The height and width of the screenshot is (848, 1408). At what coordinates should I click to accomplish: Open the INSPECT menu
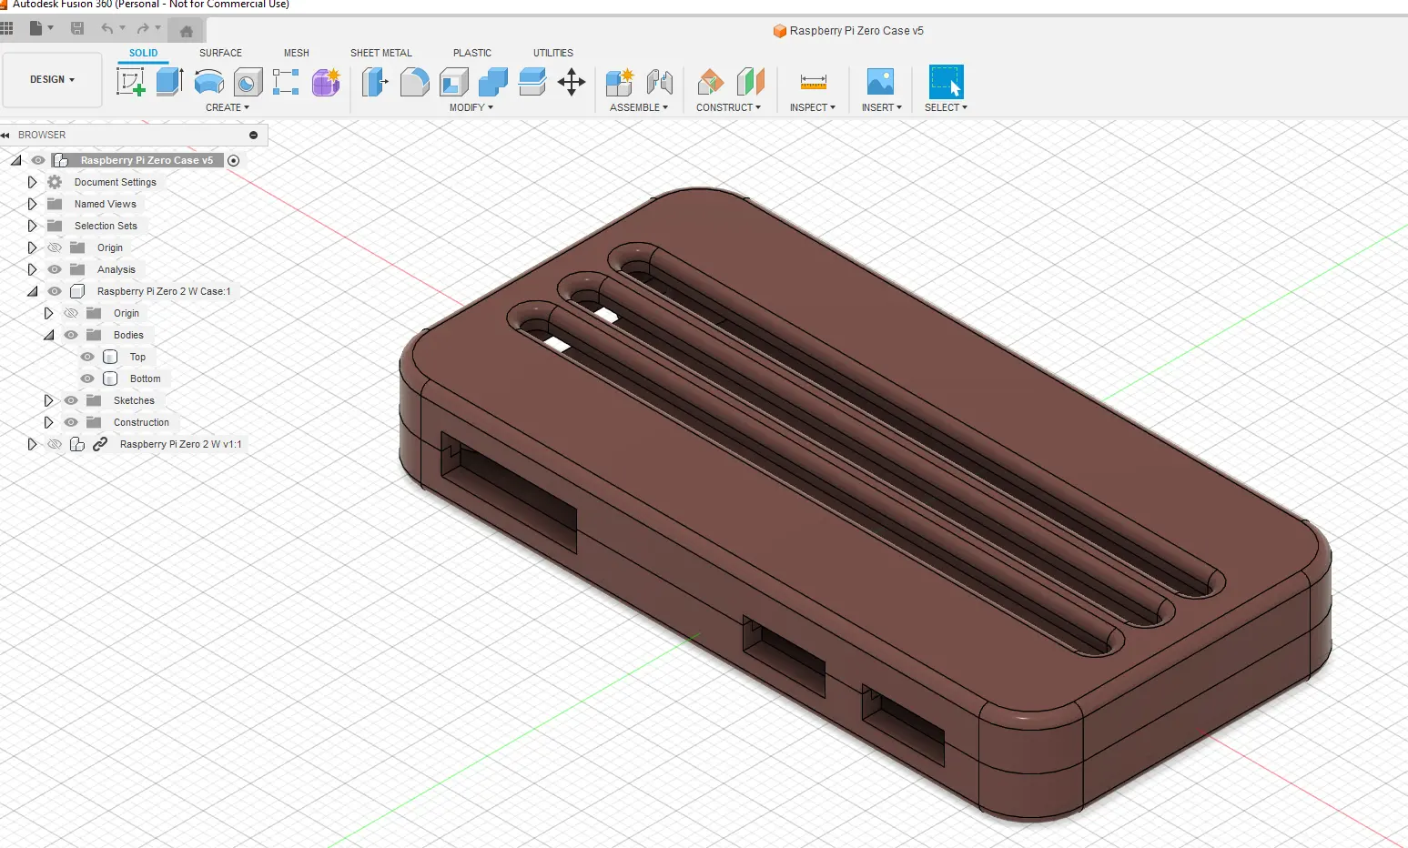812,107
